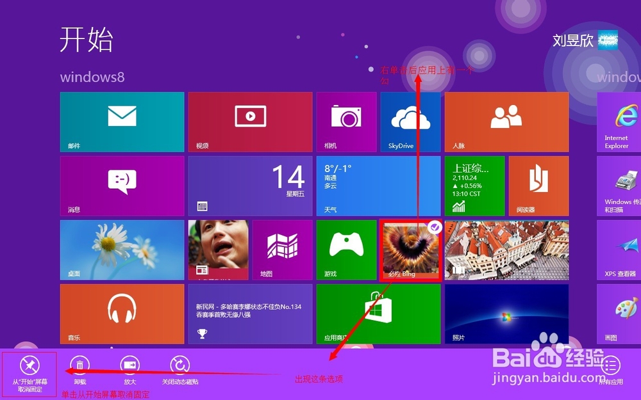The image size is (641, 400).
Task: Open the Photos (照片) tile
Action: coord(506,314)
